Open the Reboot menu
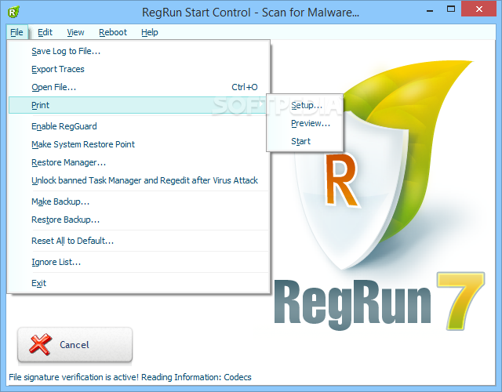 pyautogui.click(x=113, y=32)
